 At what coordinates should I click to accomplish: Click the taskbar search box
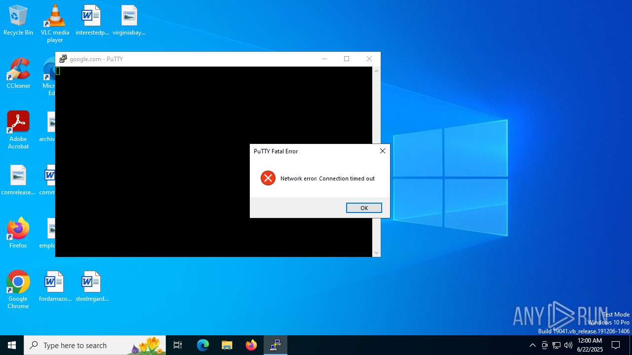coord(95,345)
